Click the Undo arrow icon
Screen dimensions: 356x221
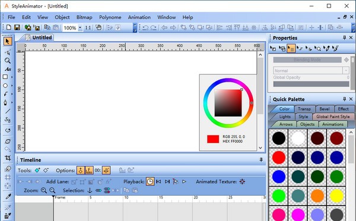click(x=145, y=28)
